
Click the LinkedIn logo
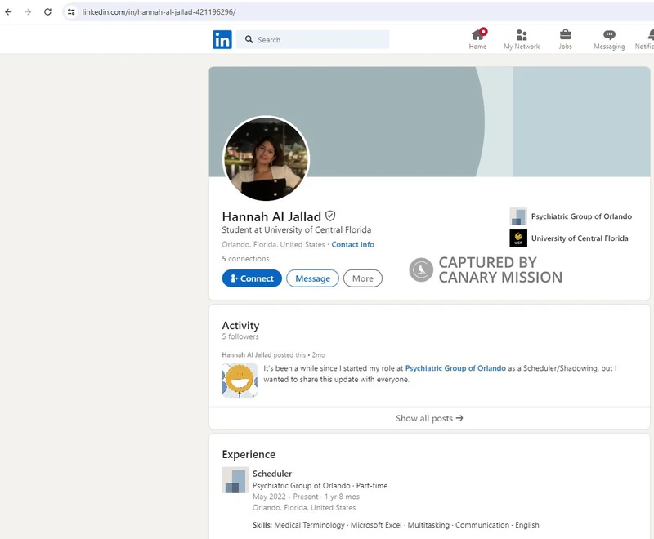pos(222,39)
